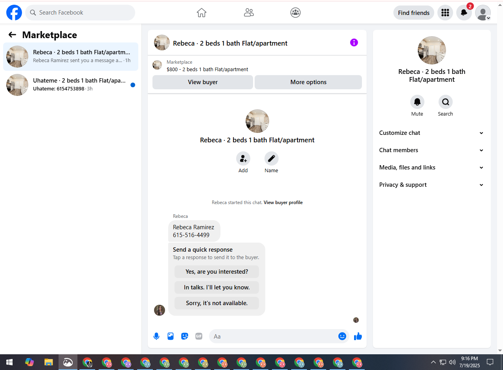
Task: Click the View buyer button
Action: pos(203,82)
